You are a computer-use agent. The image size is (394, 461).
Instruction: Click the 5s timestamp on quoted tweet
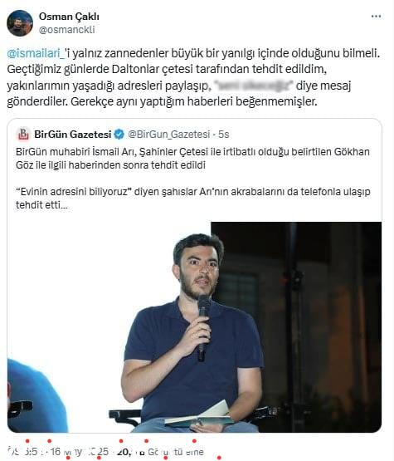tap(224, 135)
